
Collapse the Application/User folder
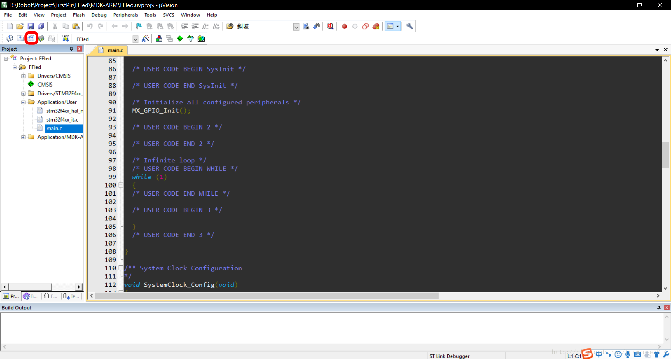pos(23,102)
